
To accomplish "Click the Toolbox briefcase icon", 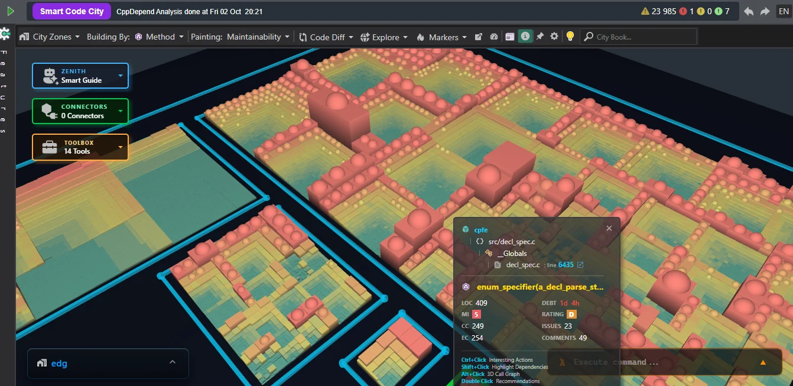I will (50, 147).
